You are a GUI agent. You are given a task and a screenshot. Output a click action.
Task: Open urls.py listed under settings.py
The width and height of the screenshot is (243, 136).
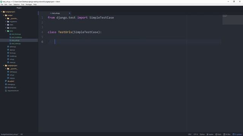[12, 75]
